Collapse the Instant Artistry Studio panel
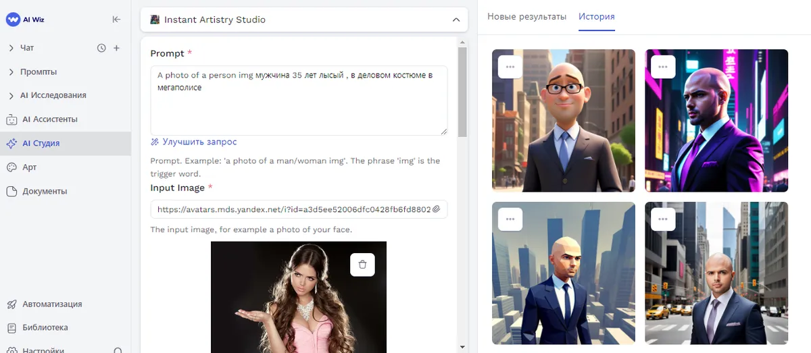Screen dimensions: 811x353 pos(456,20)
